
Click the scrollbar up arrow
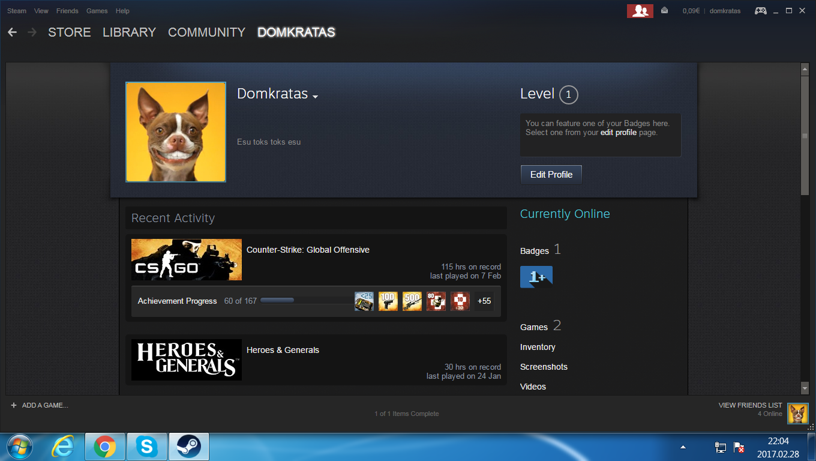tap(805, 69)
